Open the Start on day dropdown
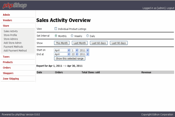 pyautogui.click(x=75, y=50)
